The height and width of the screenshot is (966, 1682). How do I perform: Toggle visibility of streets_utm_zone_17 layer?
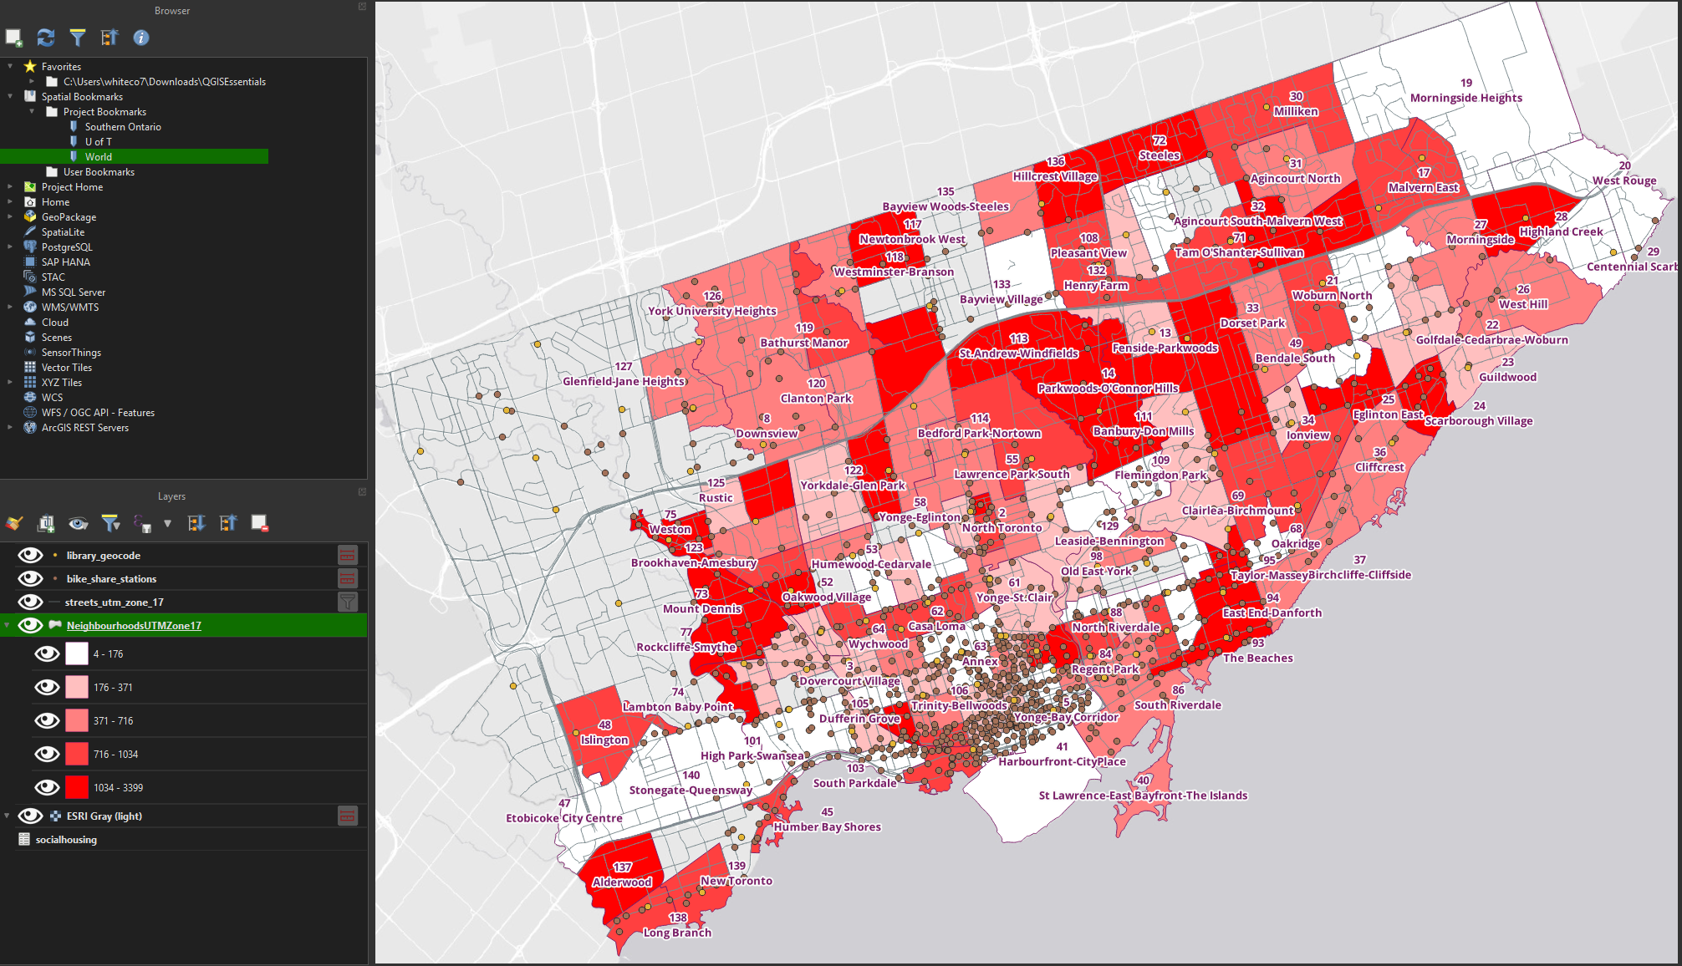(31, 602)
